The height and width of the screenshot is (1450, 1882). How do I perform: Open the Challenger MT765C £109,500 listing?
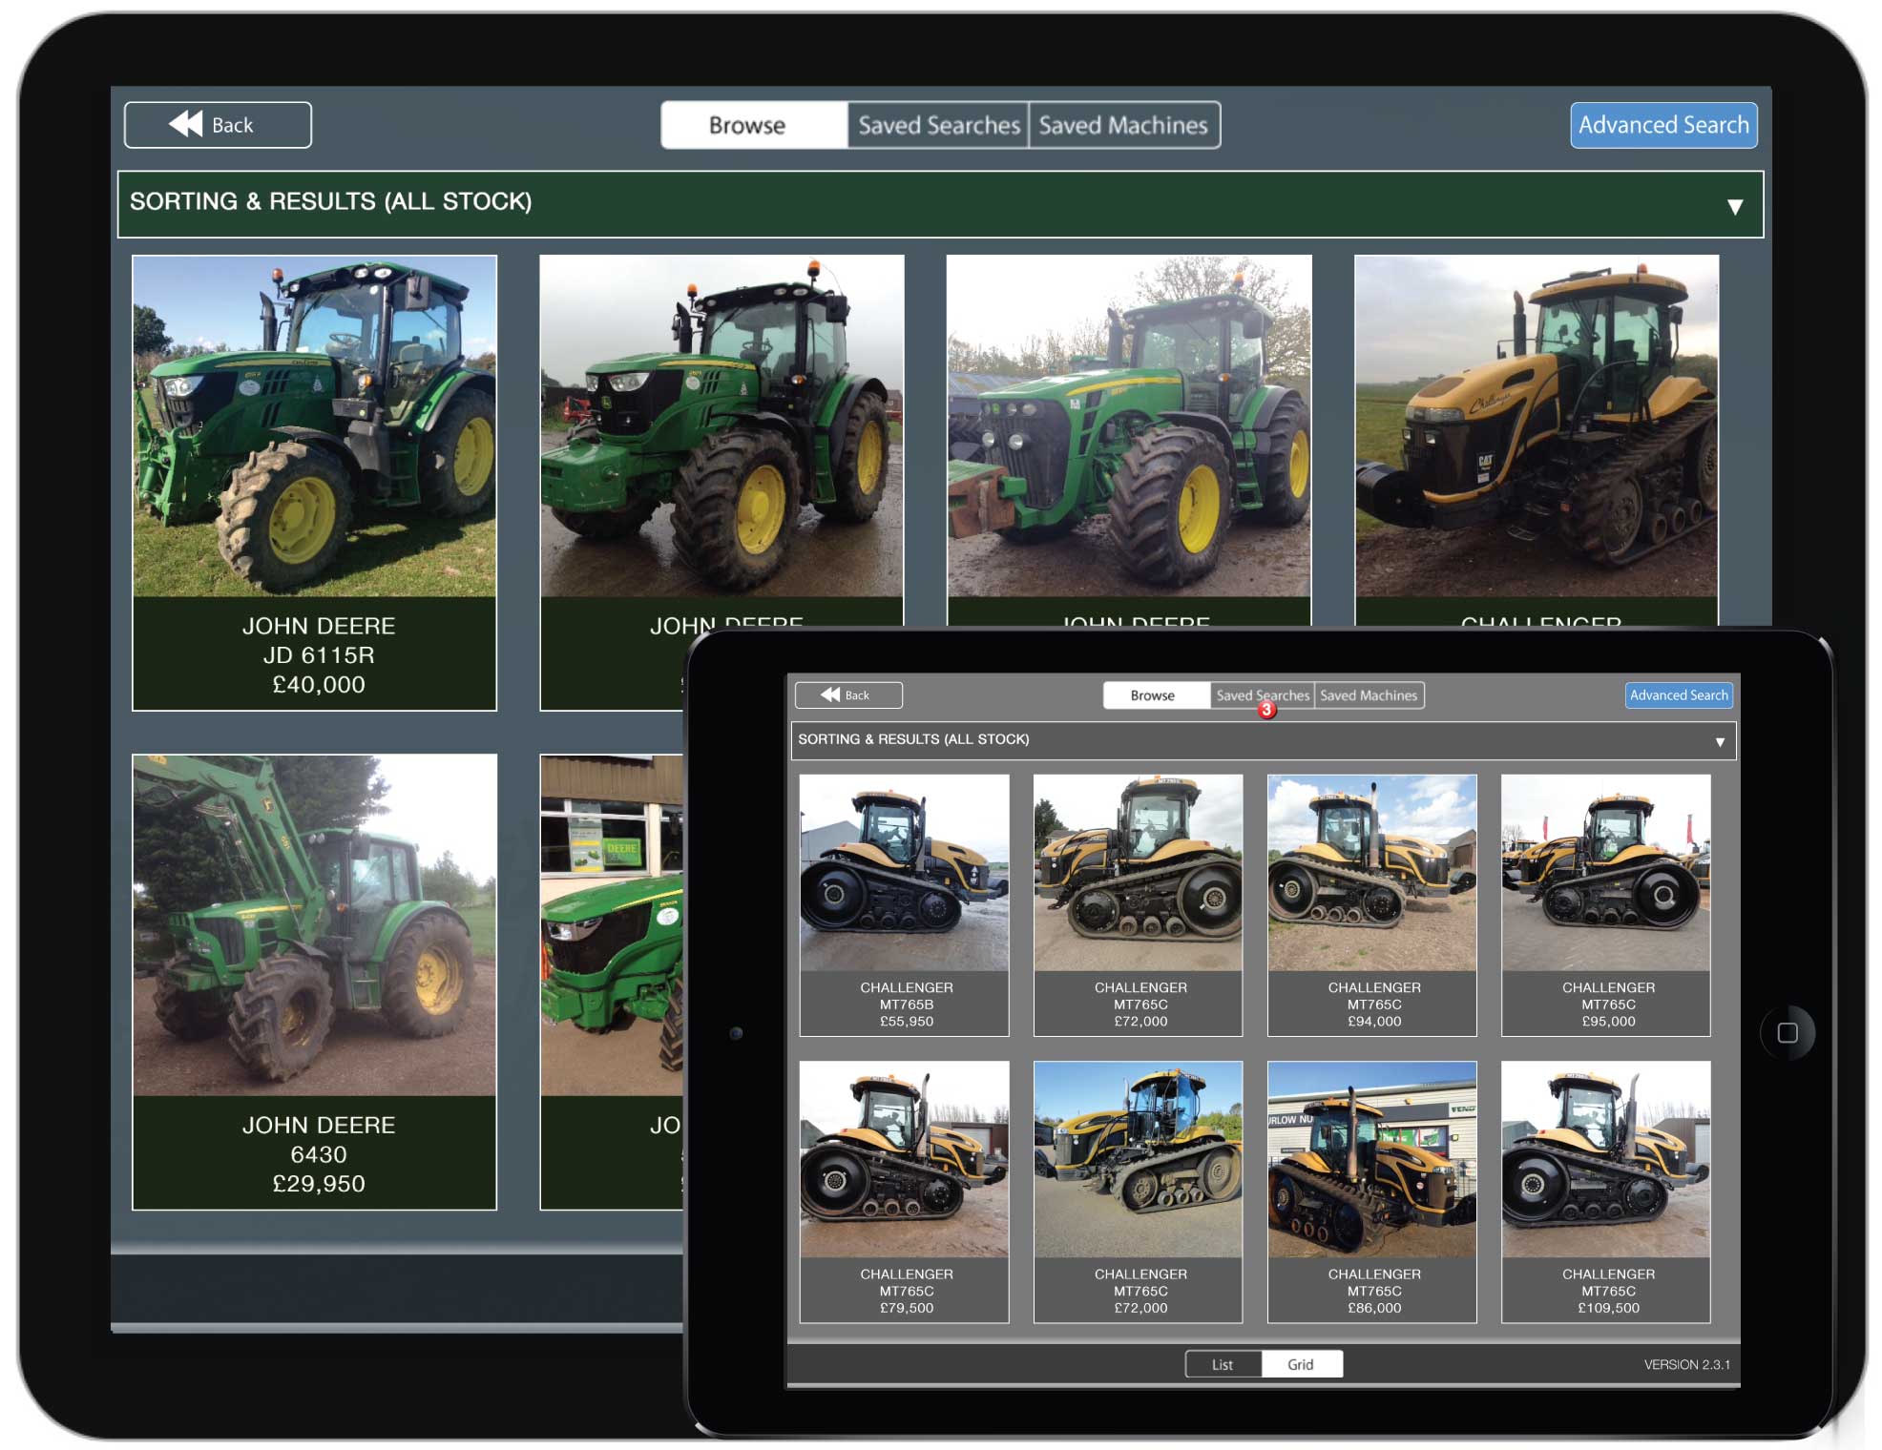(1605, 1191)
